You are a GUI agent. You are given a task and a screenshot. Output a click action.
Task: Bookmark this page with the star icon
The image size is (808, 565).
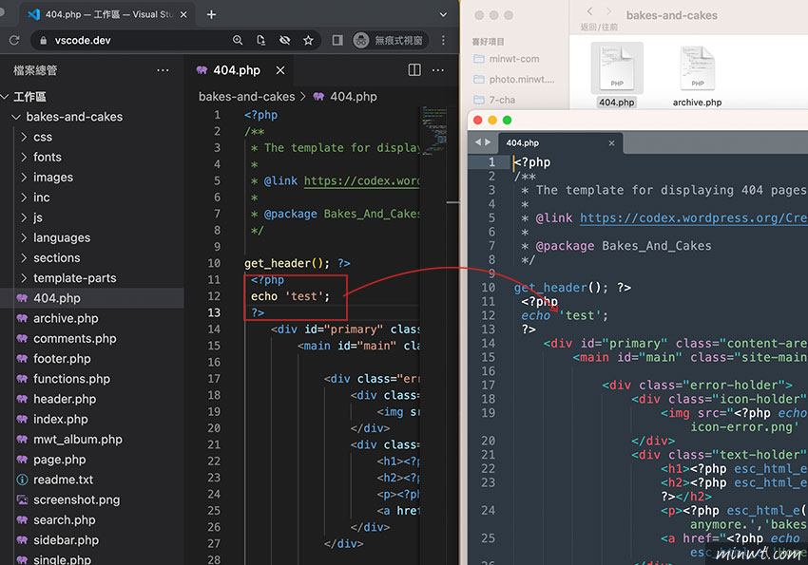[x=308, y=40]
